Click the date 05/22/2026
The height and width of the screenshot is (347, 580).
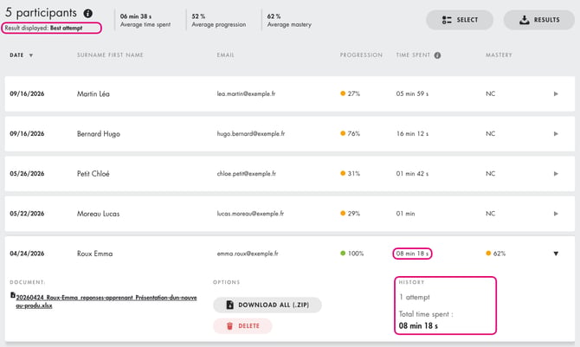click(27, 214)
